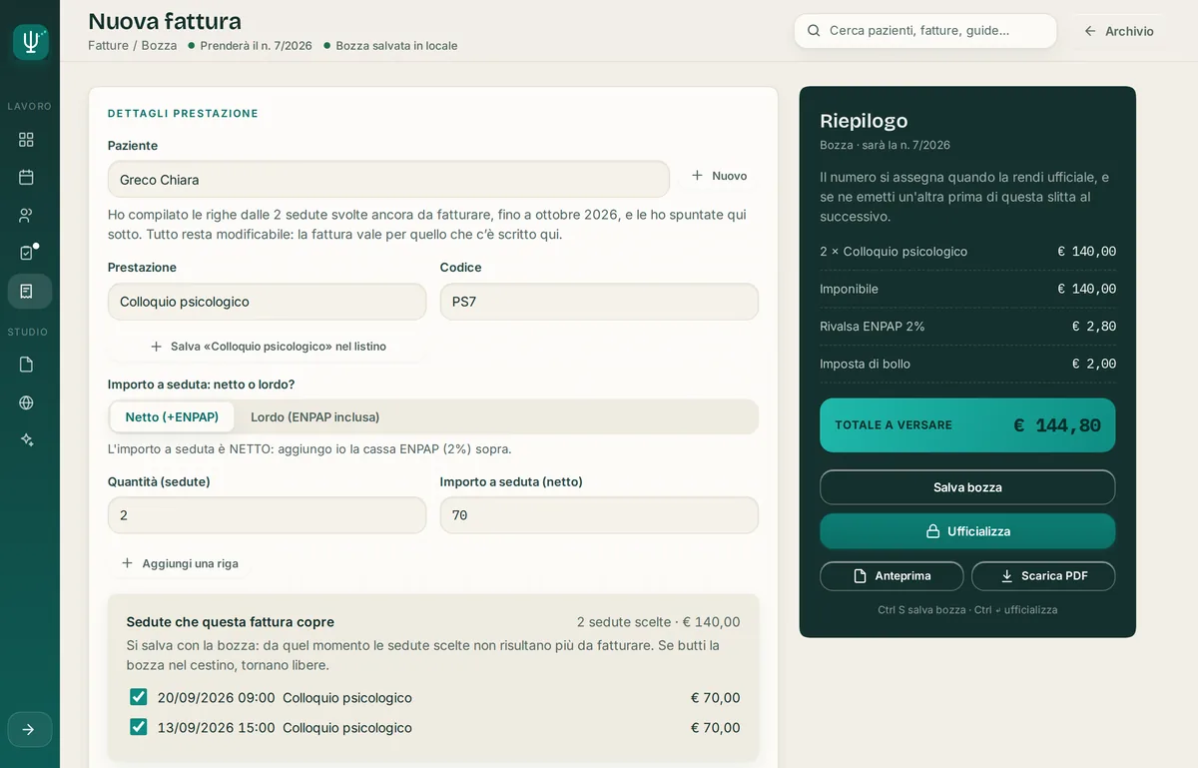Click the "2 × Colloquio psicologico" summary line

click(x=967, y=252)
